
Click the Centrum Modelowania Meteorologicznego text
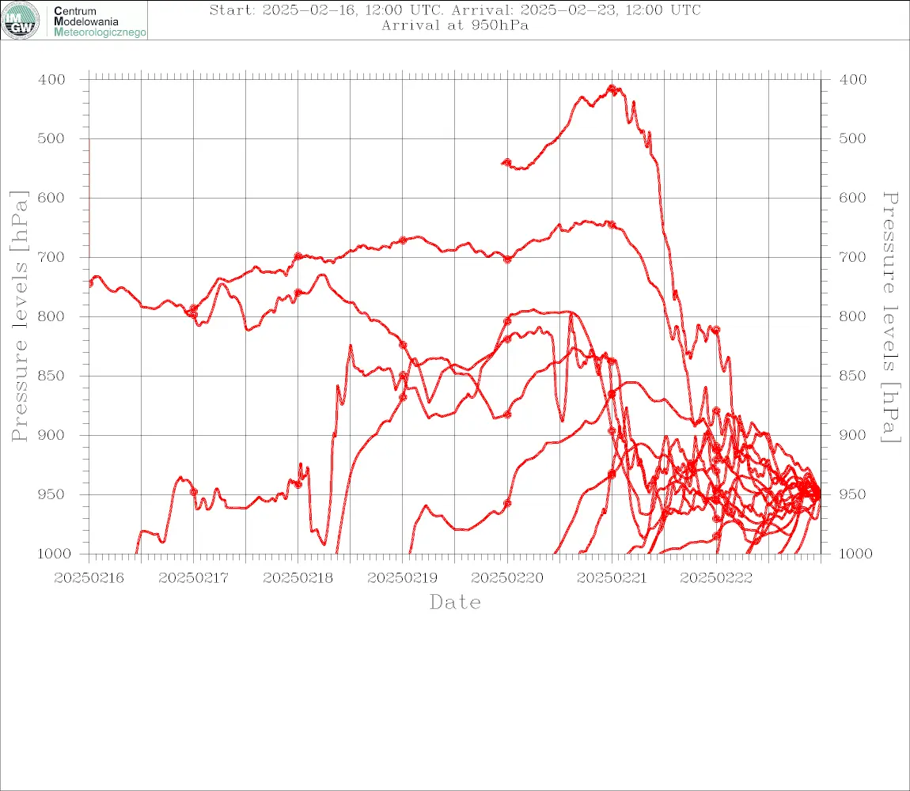[100, 21]
